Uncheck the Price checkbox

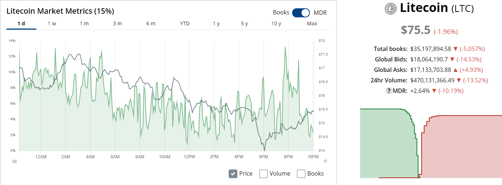click(x=233, y=173)
